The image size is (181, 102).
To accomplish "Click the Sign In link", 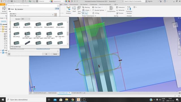I will click(149, 1).
